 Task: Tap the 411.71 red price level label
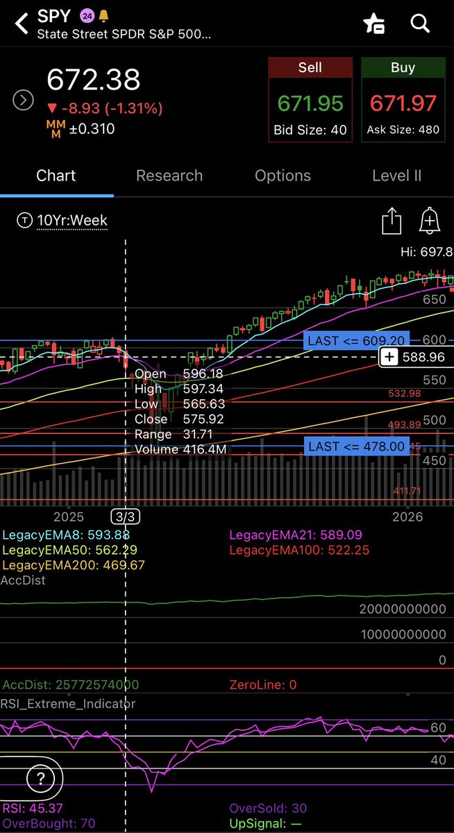[x=406, y=491]
